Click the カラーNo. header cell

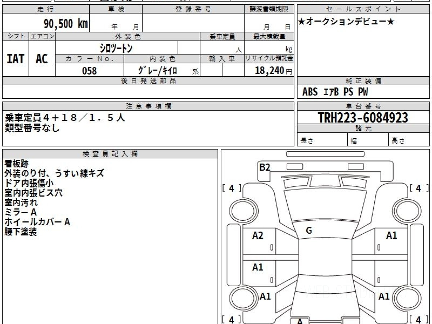coord(90,59)
